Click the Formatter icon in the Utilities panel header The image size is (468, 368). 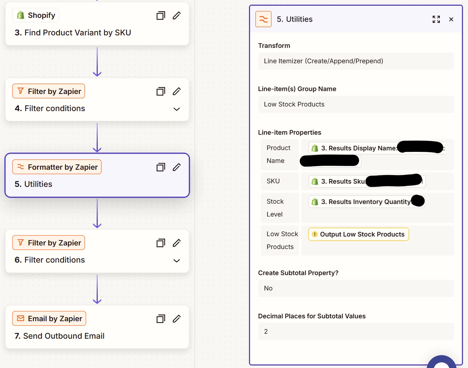tap(264, 19)
